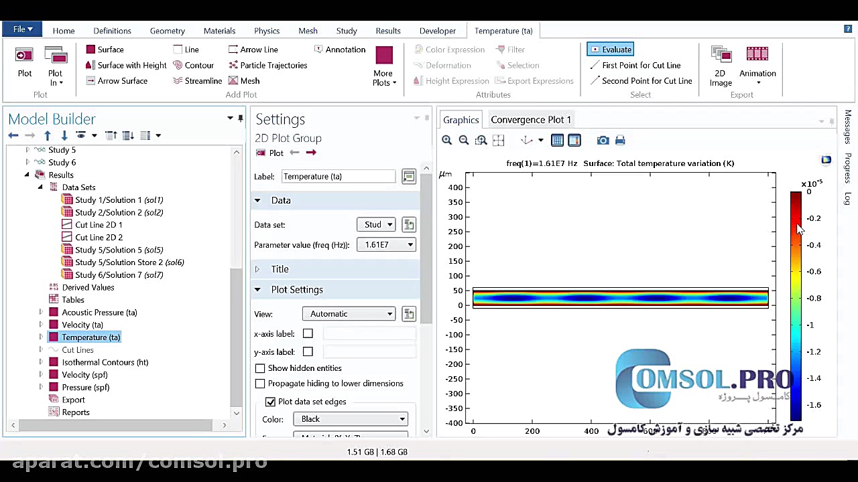Toggle the grid display in Graphics toolbar
The height and width of the screenshot is (482, 858).
point(557,140)
